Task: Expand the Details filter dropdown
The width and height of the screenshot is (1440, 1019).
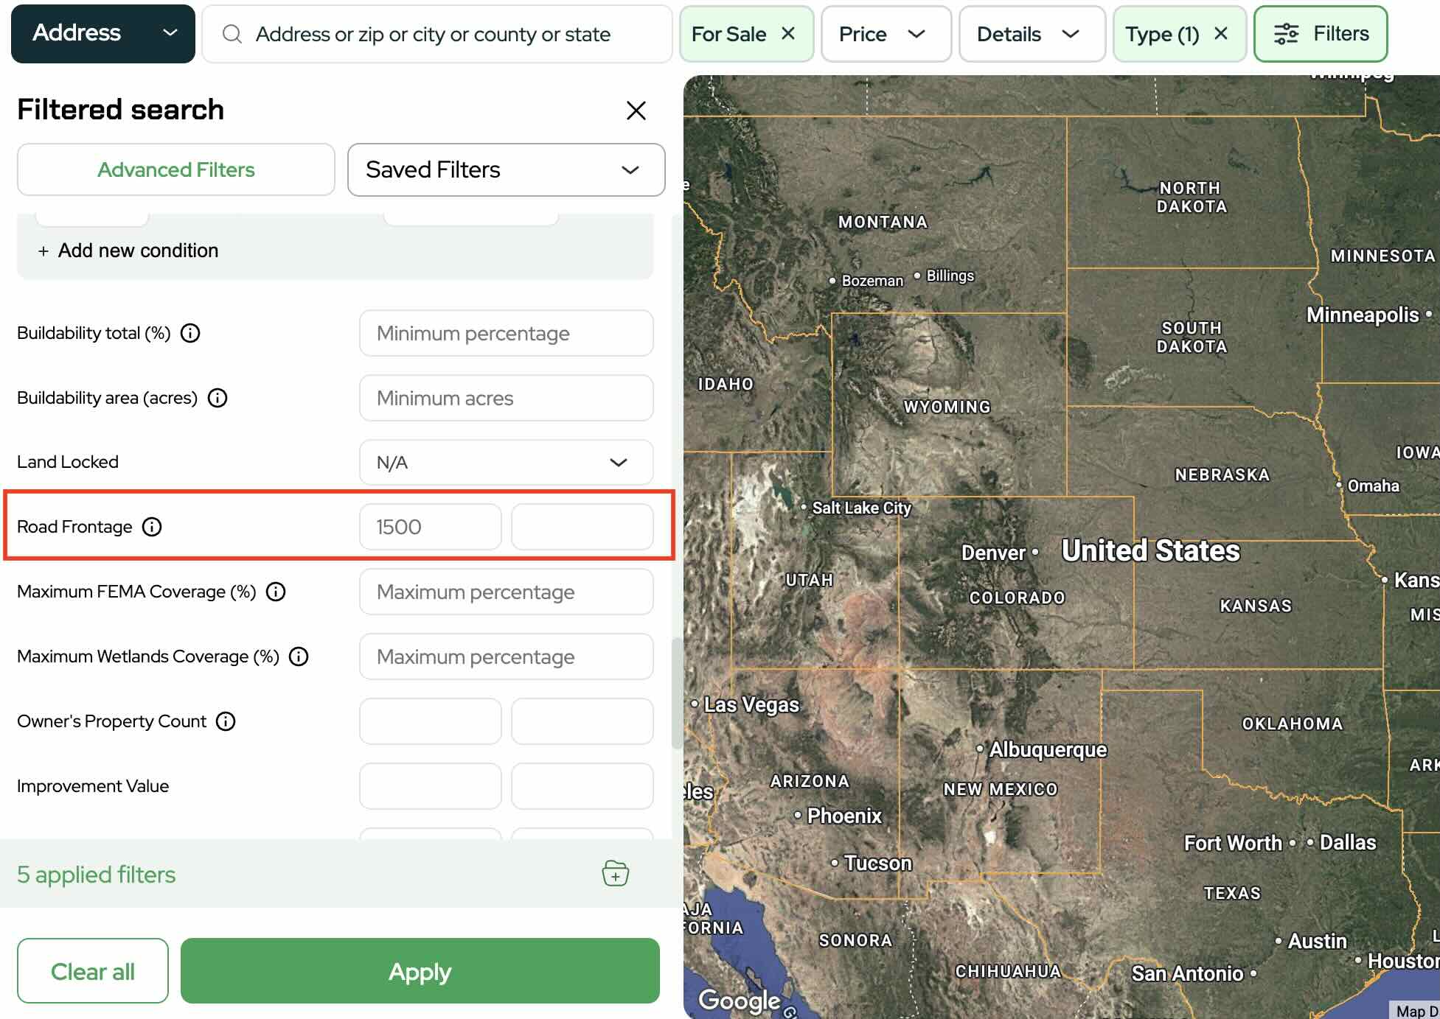Action: point(1030,34)
